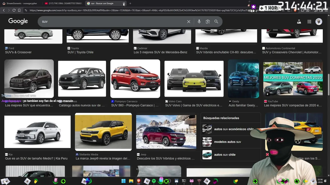
Task: Open the Google apps grid
Action: pos(309,22)
